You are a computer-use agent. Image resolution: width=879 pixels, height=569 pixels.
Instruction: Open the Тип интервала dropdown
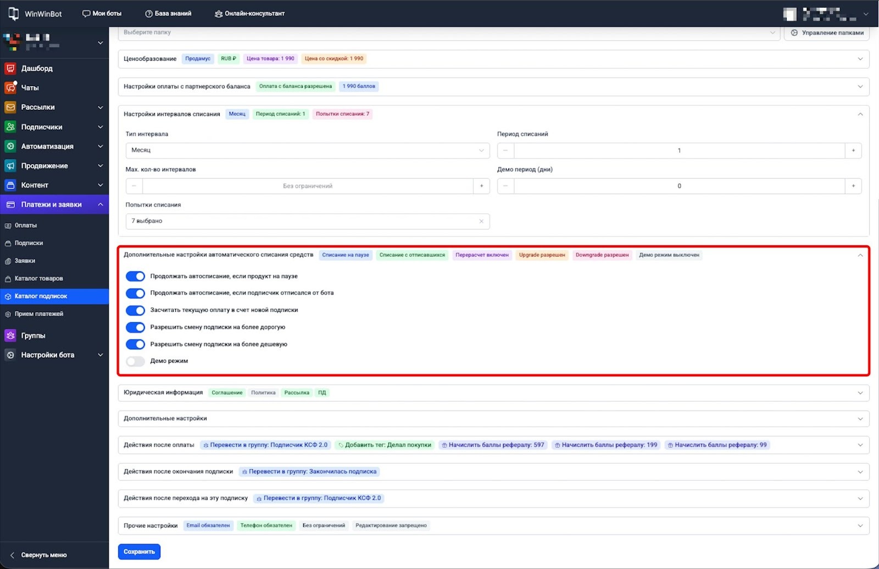(x=307, y=150)
